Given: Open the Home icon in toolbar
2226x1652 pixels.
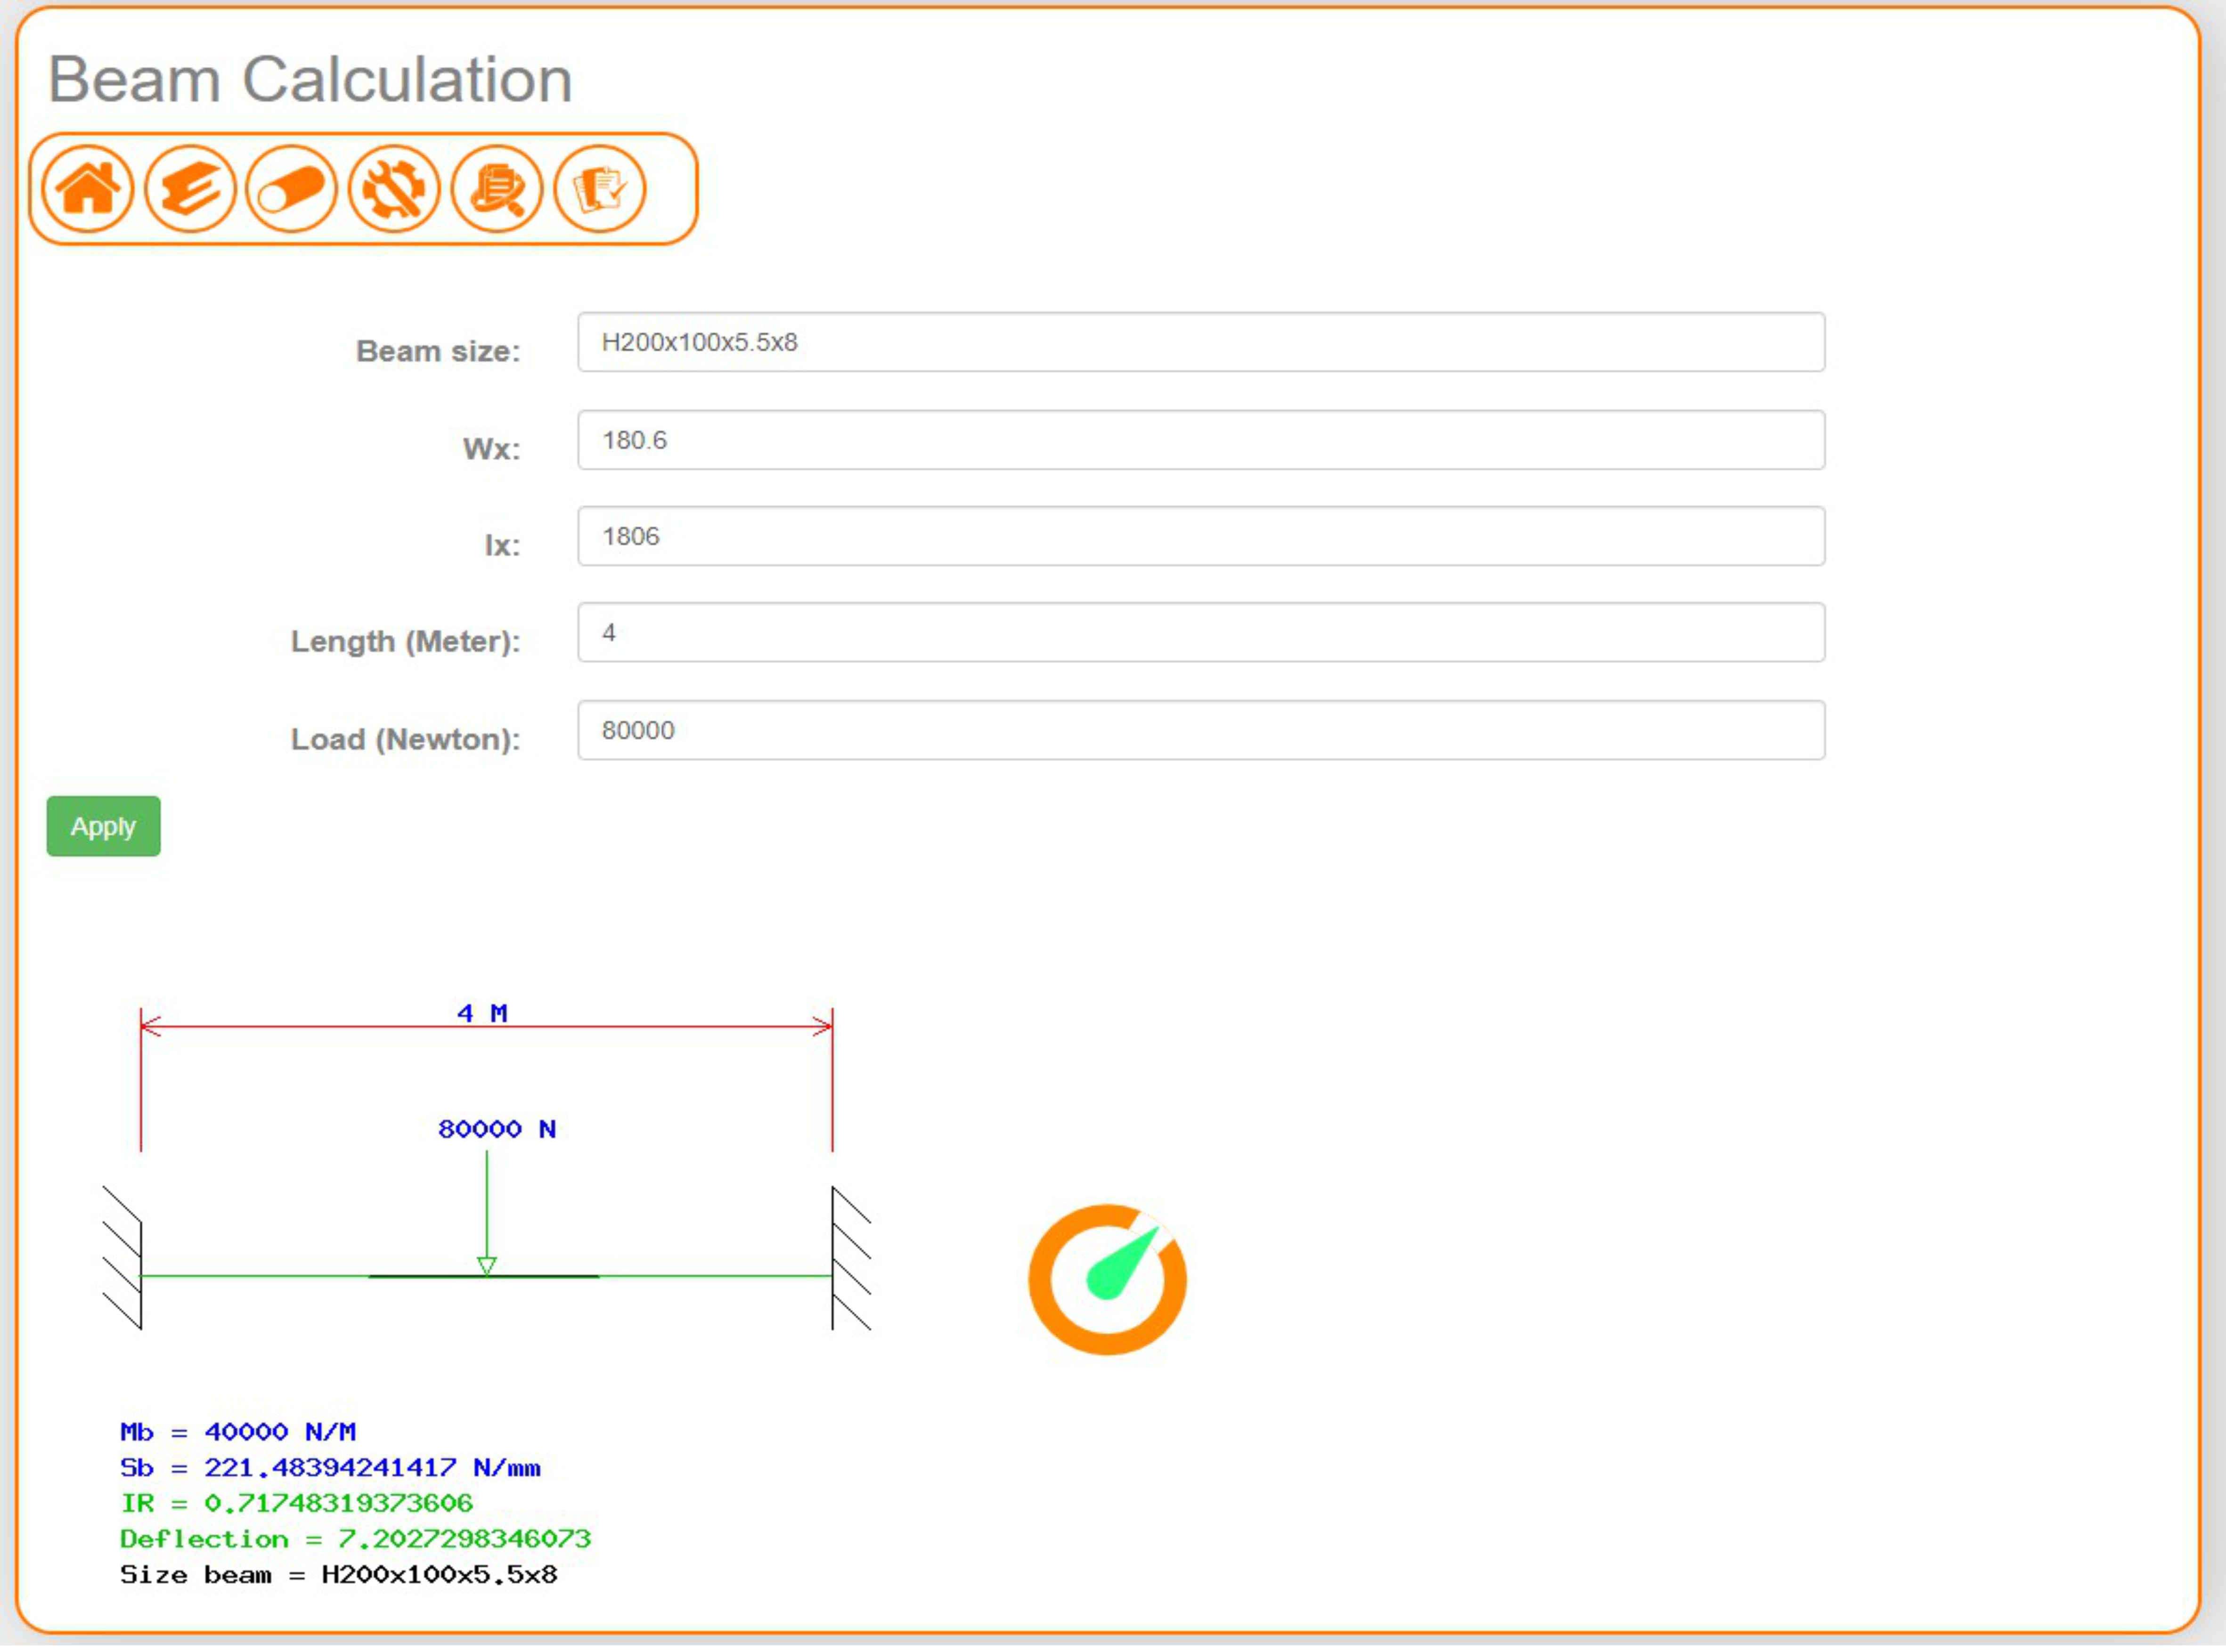Looking at the screenshot, I should [x=88, y=189].
